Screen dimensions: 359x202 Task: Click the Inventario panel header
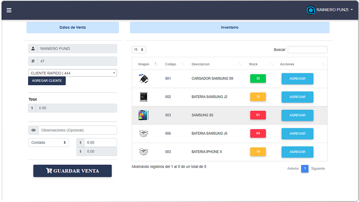point(229,27)
